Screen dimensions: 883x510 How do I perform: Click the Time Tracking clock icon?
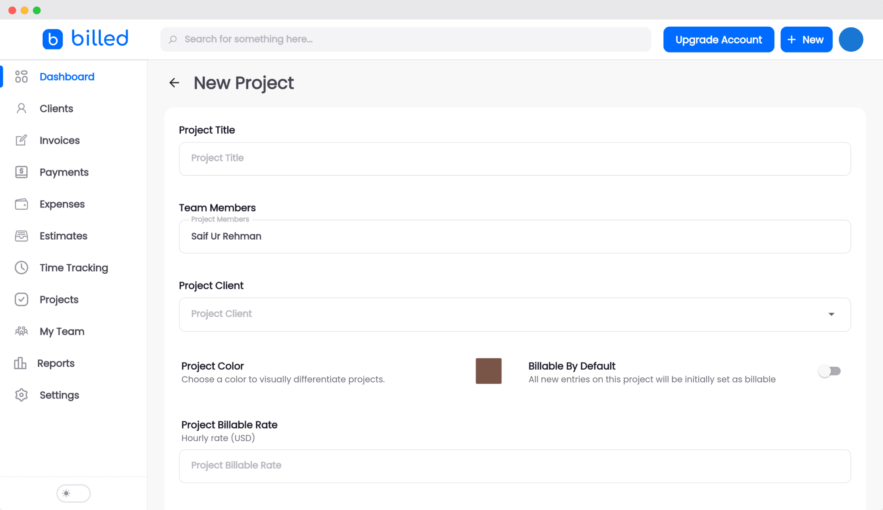point(21,267)
